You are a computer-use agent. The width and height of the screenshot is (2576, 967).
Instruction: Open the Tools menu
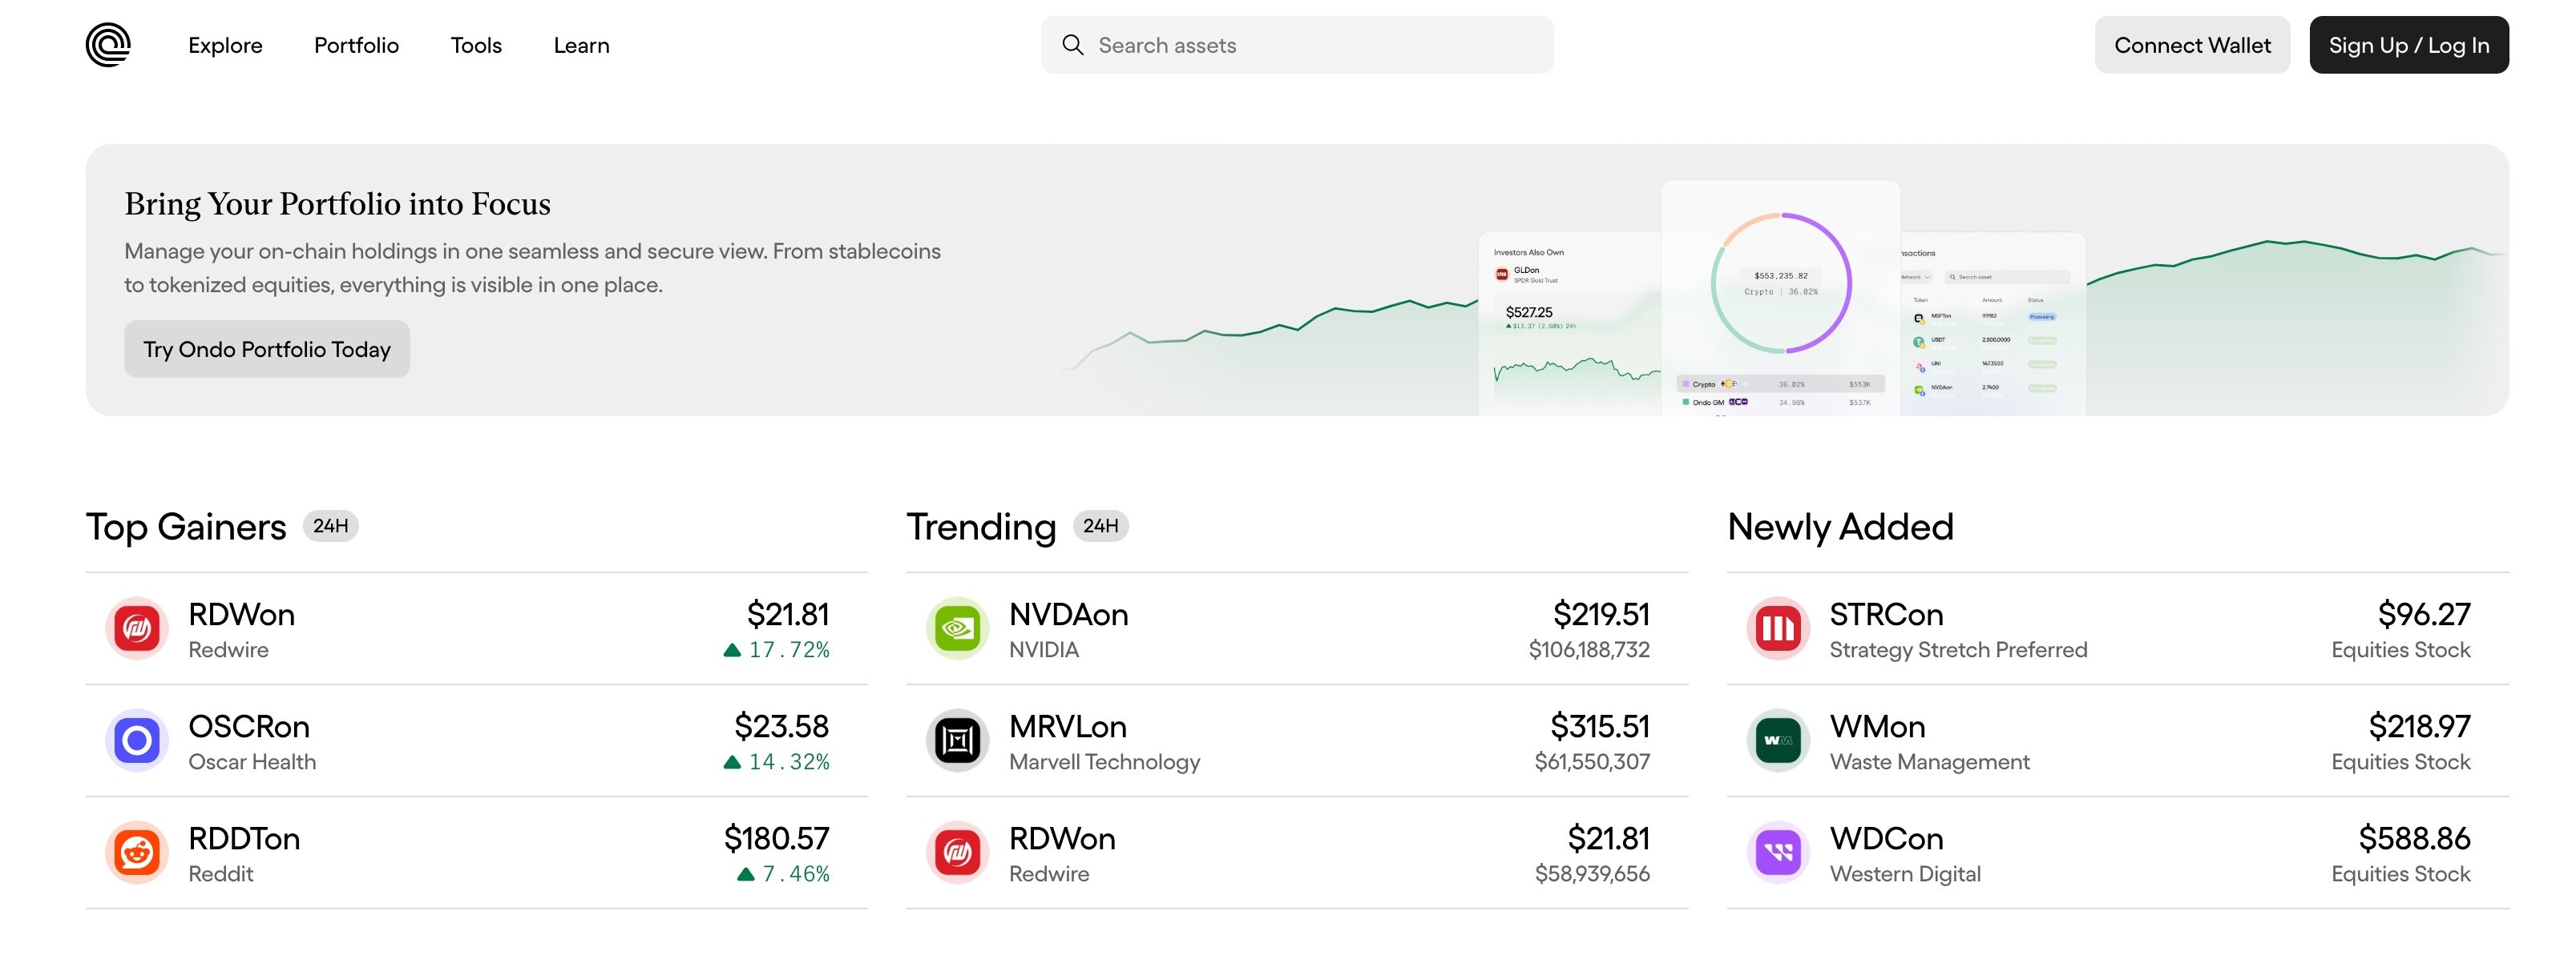click(x=476, y=45)
